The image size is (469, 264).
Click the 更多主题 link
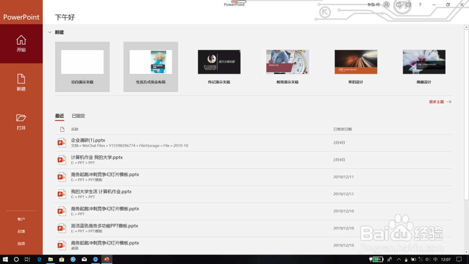click(440, 102)
